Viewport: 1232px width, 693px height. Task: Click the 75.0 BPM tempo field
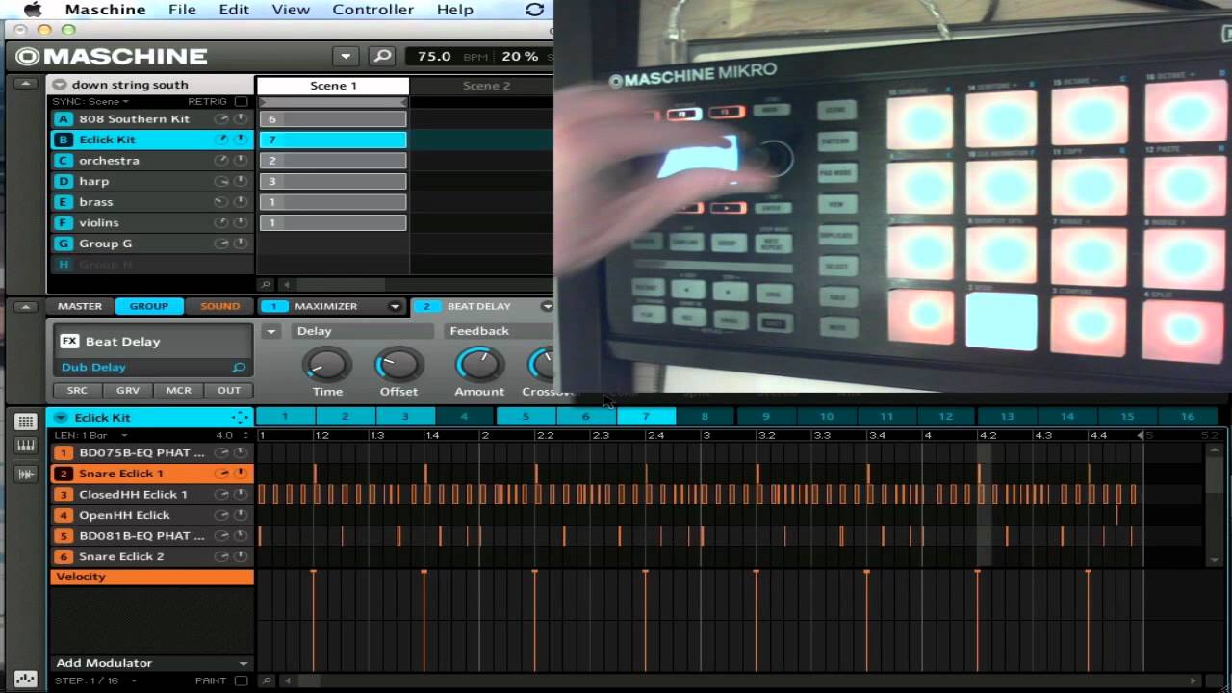(434, 57)
